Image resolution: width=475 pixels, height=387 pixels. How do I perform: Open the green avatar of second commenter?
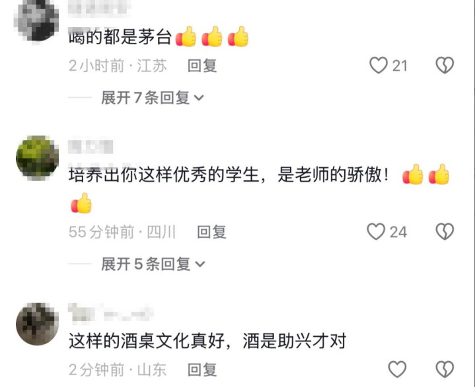click(x=37, y=157)
